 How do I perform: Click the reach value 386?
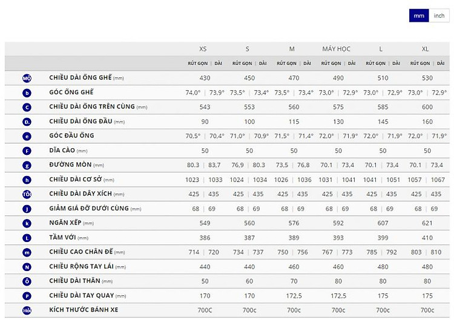[x=205, y=238]
